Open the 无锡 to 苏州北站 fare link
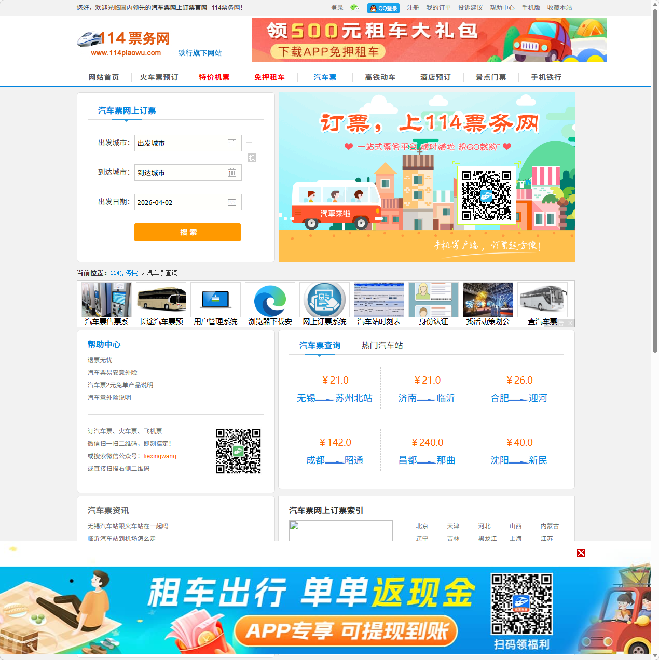659x660 pixels. point(334,398)
